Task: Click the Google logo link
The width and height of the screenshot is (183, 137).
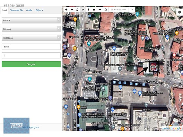Action: [176, 128]
